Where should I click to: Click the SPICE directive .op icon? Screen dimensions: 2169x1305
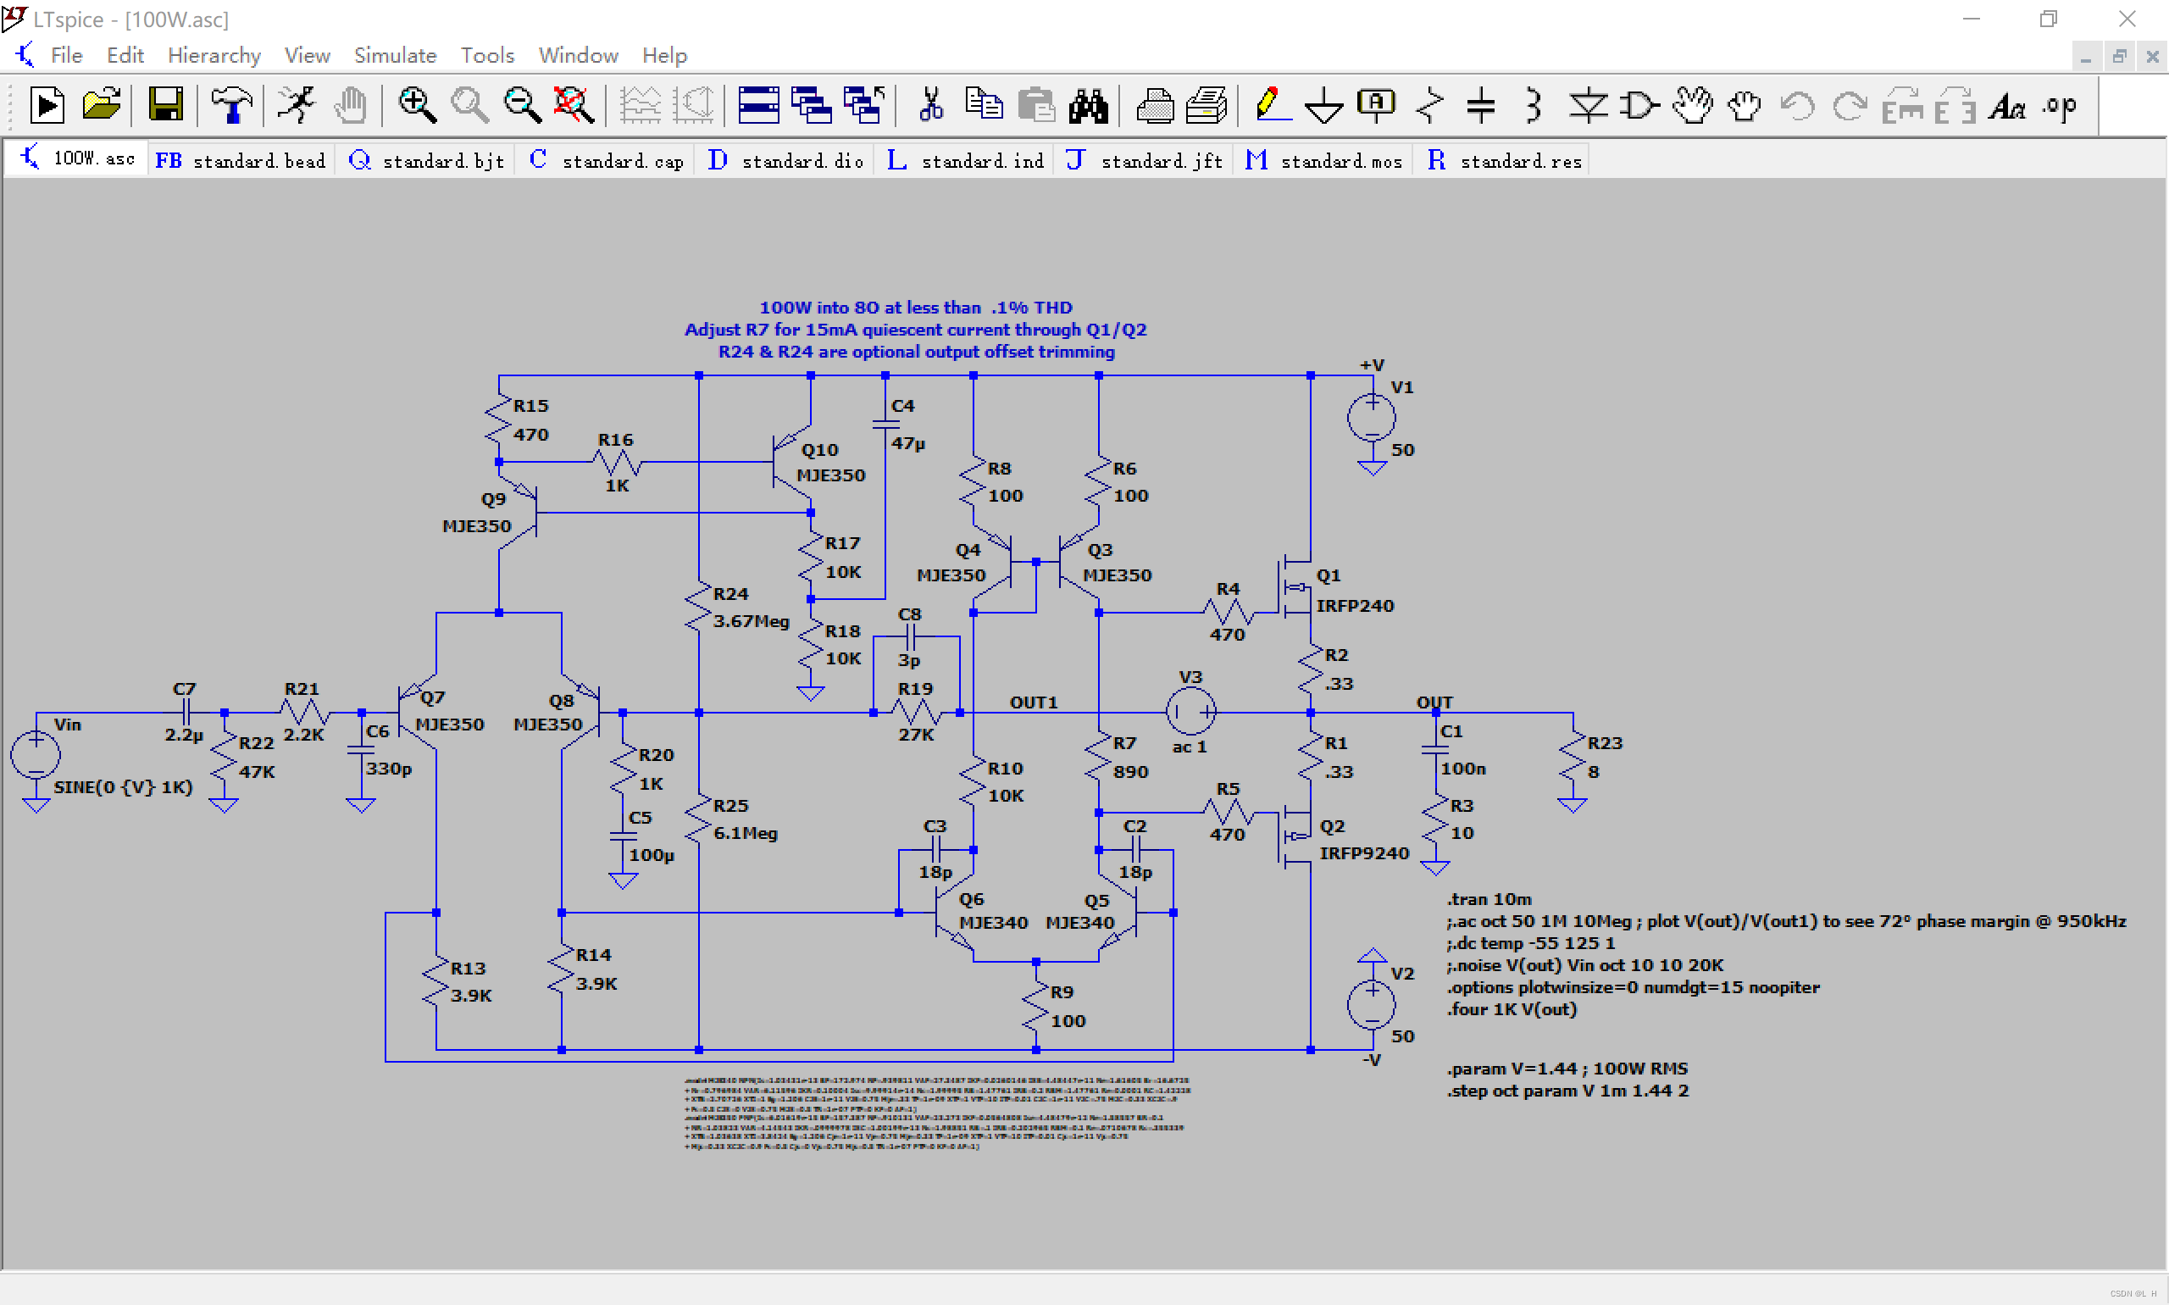pos(2060,106)
